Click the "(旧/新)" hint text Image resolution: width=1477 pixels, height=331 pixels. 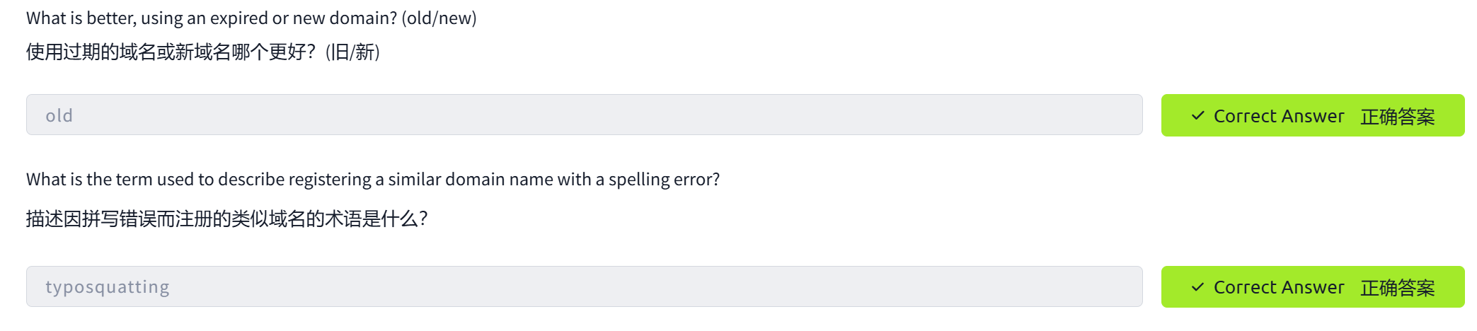(352, 52)
